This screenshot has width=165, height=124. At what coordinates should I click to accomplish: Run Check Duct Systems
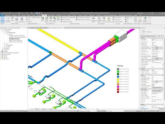click(x=93, y=20)
